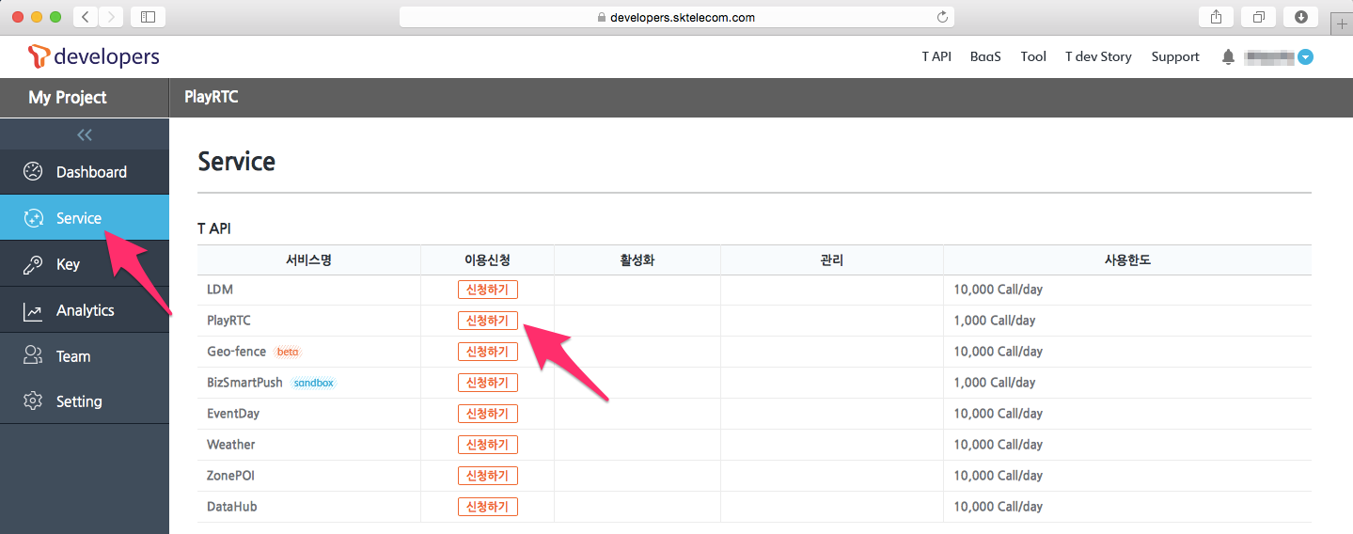
Task: Select Dashboard in sidebar
Action: pos(85,172)
